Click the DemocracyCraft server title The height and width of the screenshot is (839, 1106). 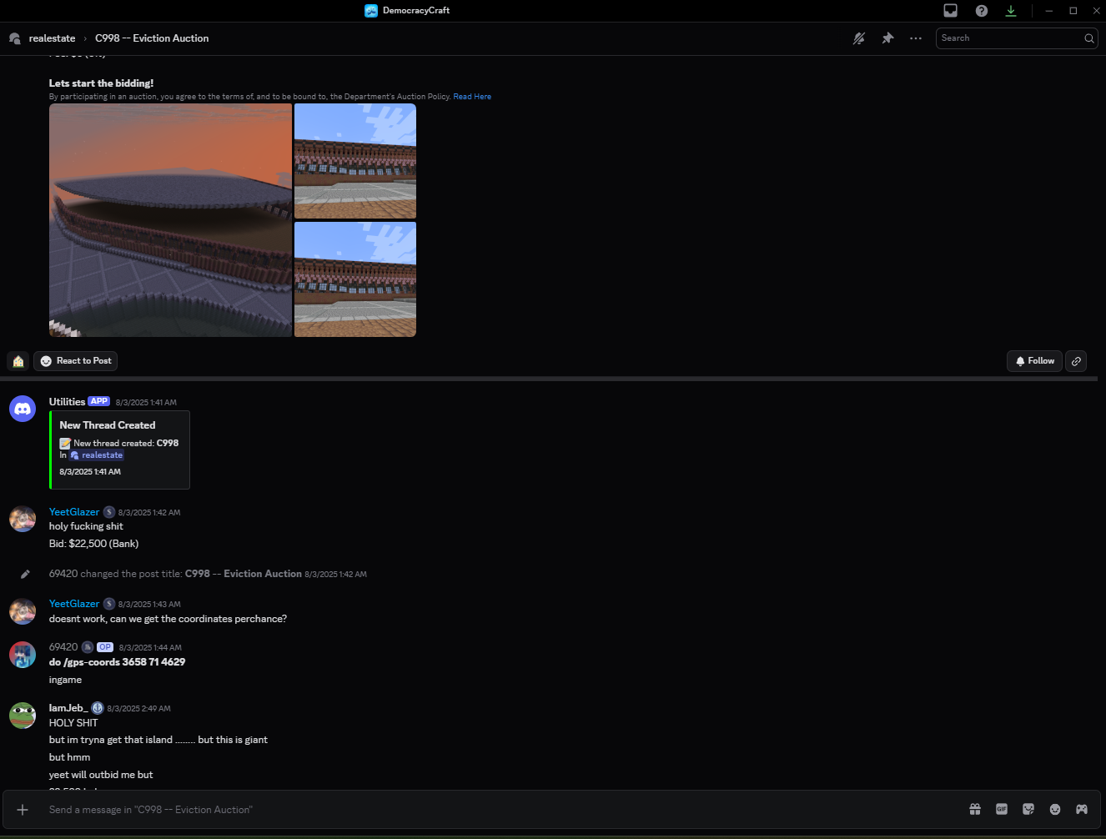point(416,11)
